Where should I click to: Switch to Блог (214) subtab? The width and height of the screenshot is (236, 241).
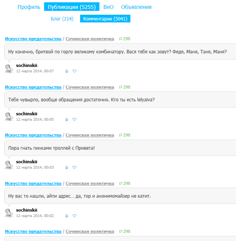click(x=62, y=19)
